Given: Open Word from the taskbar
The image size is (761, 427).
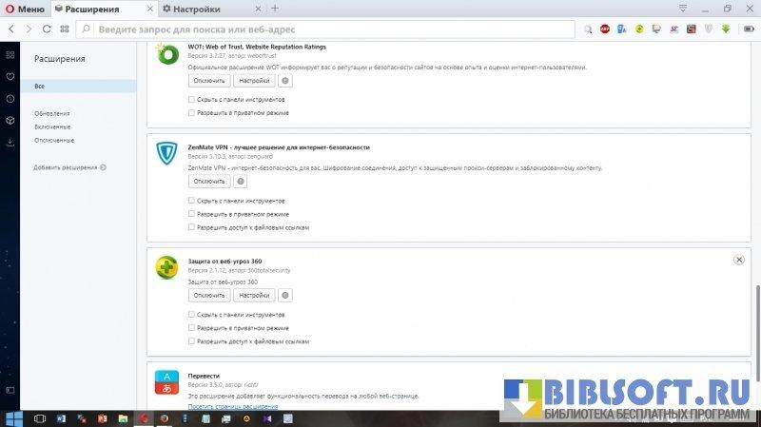Looking at the screenshot, I should tap(61, 418).
